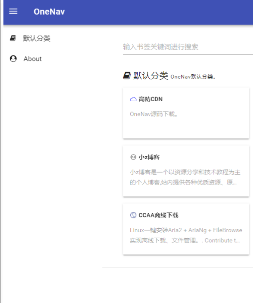Click the OneNav title
The height and width of the screenshot is (303, 253).
click(x=49, y=12)
